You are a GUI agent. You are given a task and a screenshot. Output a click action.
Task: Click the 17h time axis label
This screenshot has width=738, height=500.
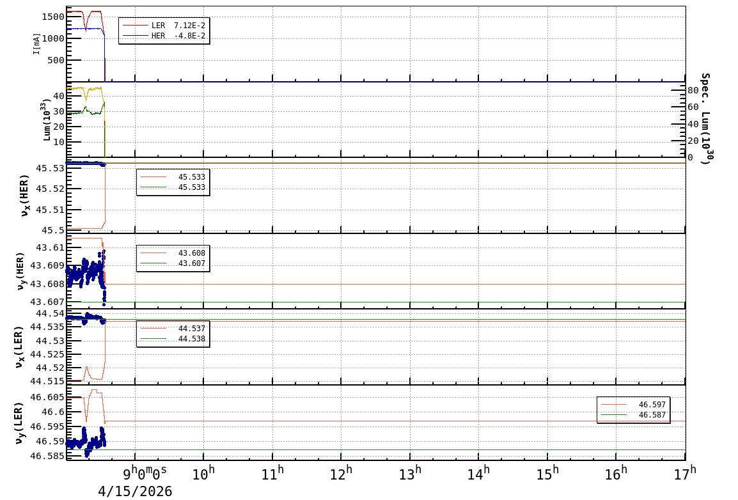point(685,473)
